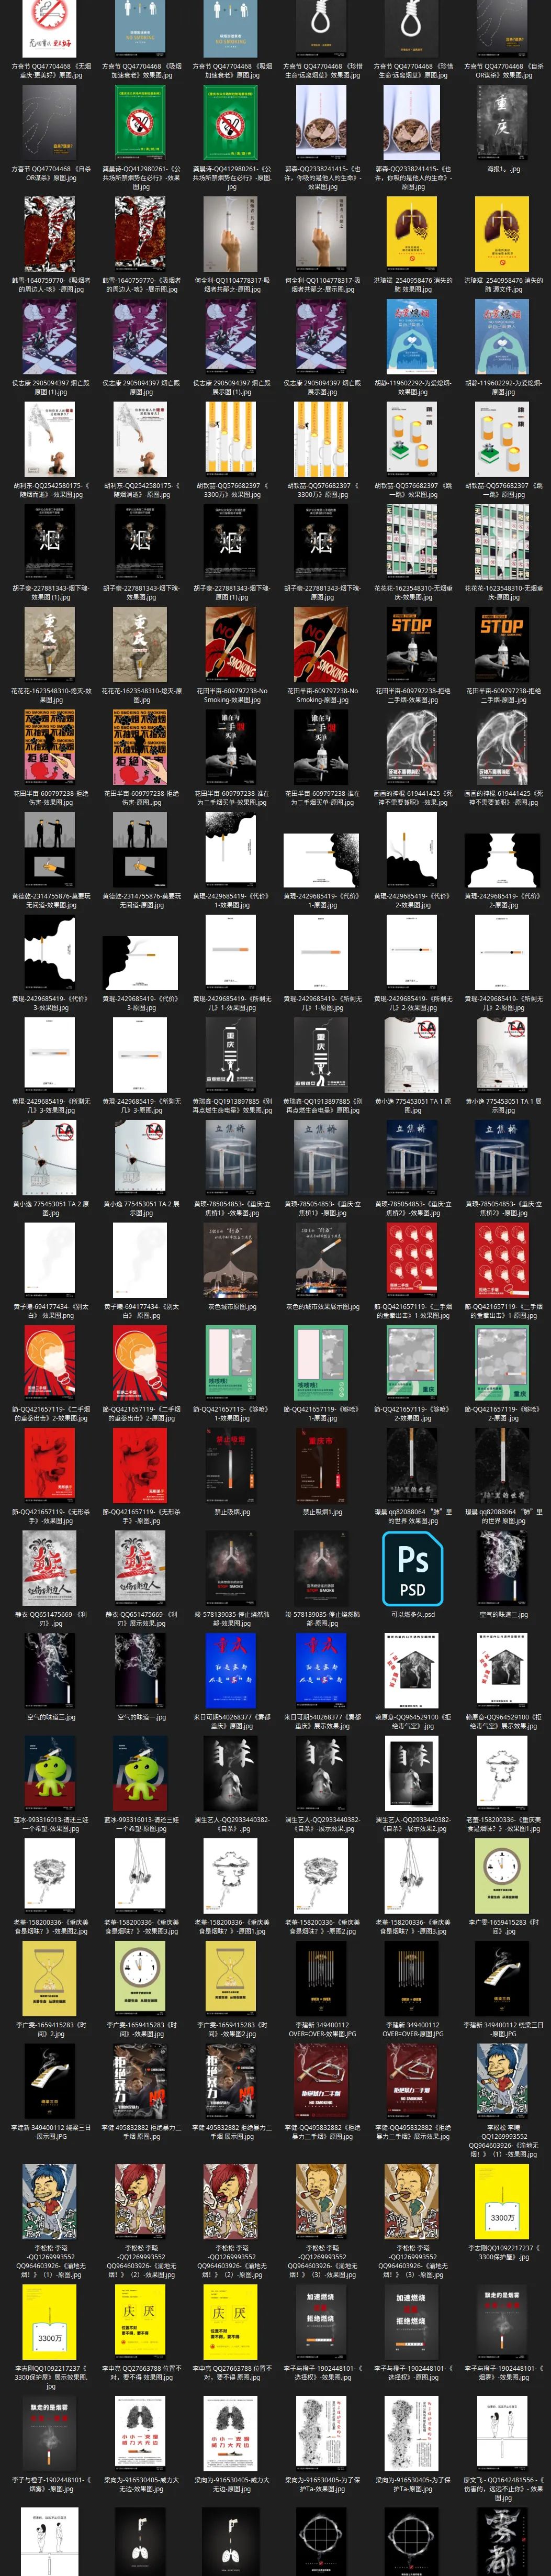
Task: Select thumbnail 画画的神棍《死神不需要兼职》-效果图.jpg
Action: click(x=412, y=747)
